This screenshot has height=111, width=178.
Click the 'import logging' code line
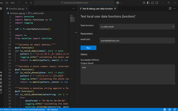point(24,23)
